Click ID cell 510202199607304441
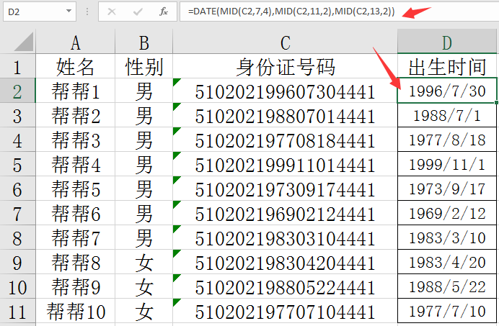This screenshot has height=326, width=499. pos(285,91)
